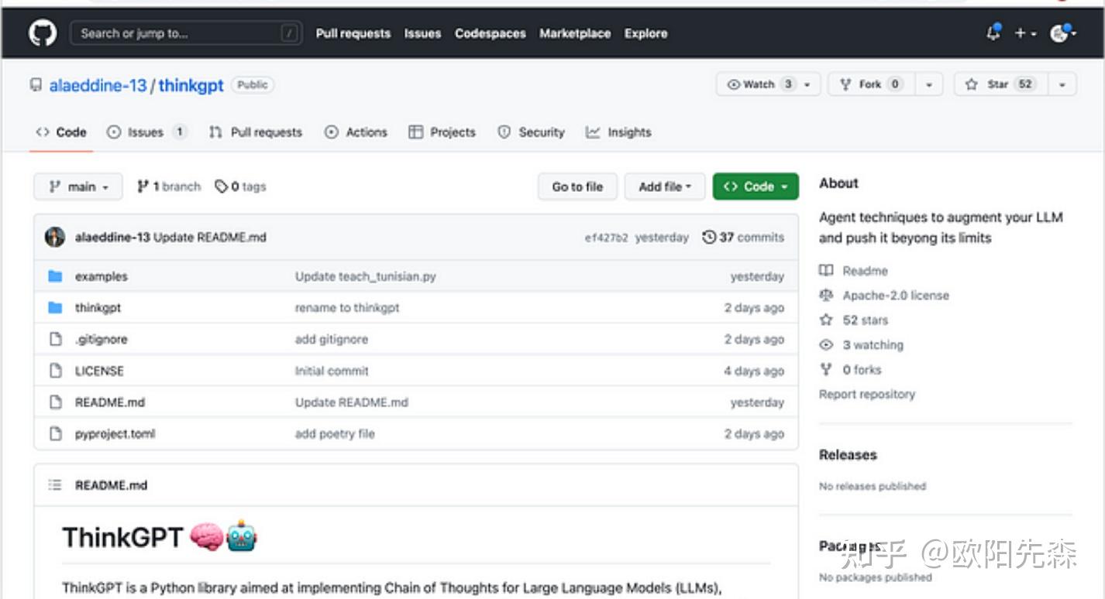Viewport: 1105px width, 599px height.
Task: Open commit hash ef427b2
Action: point(605,238)
